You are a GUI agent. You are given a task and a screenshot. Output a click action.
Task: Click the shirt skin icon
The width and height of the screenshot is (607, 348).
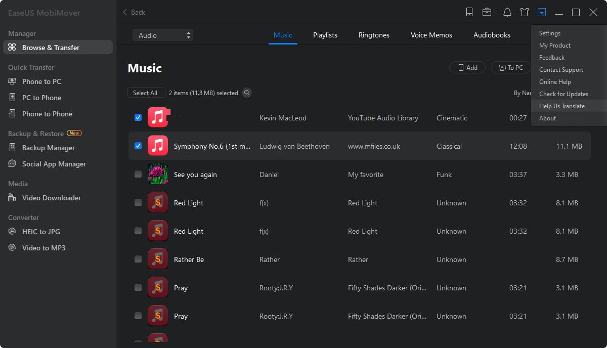coord(525,12)
